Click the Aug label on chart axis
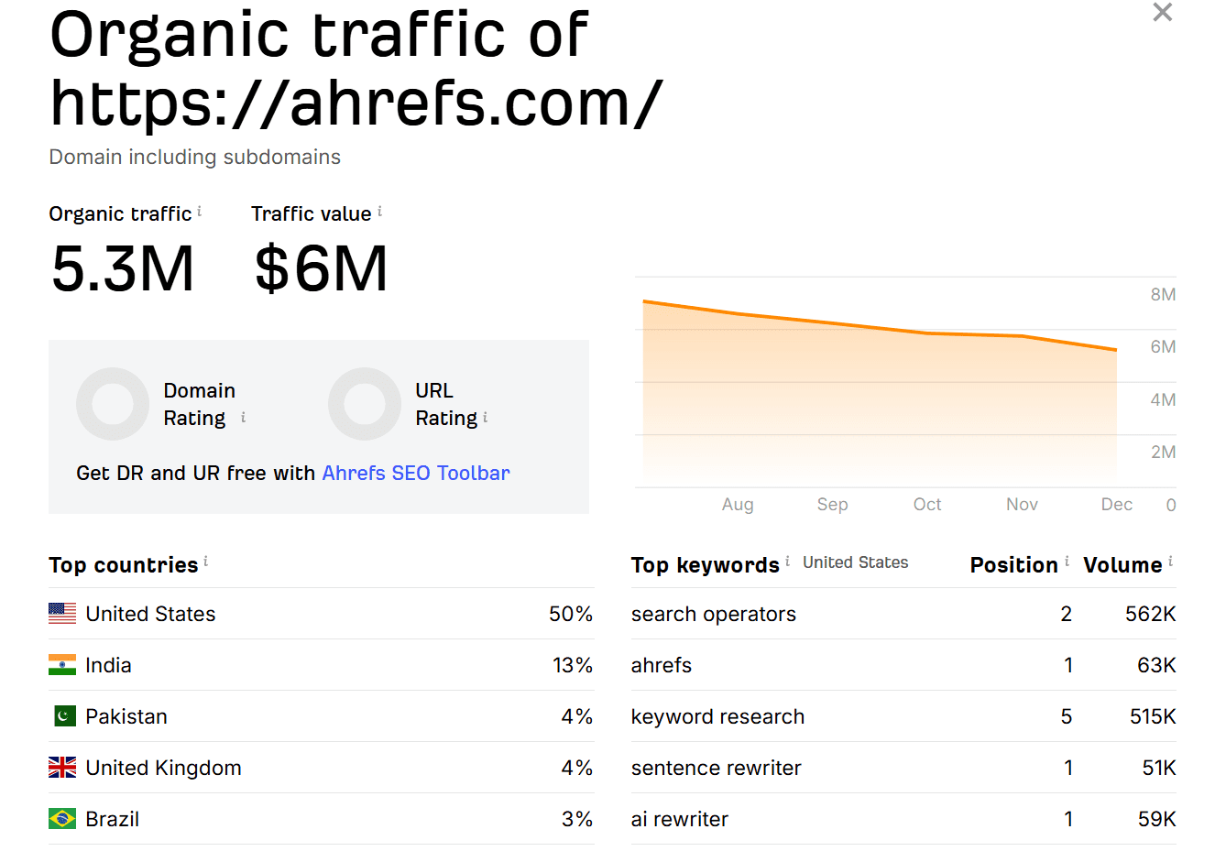 coord(738,504)
